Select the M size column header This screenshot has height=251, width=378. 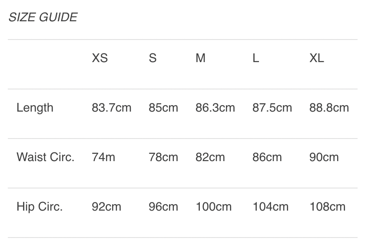[x=200, y=58]
